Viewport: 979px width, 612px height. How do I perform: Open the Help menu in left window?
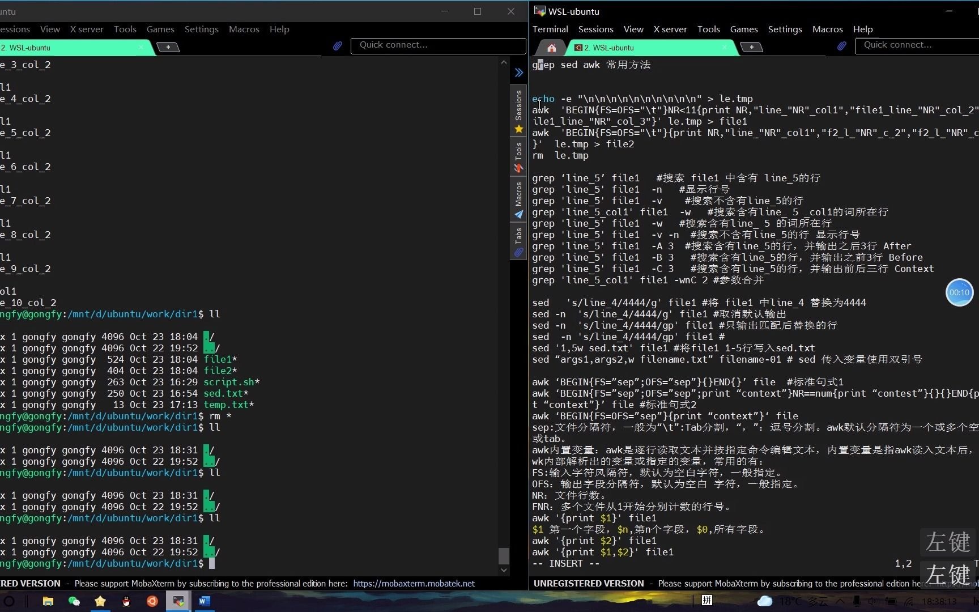[x=279, y=29]
